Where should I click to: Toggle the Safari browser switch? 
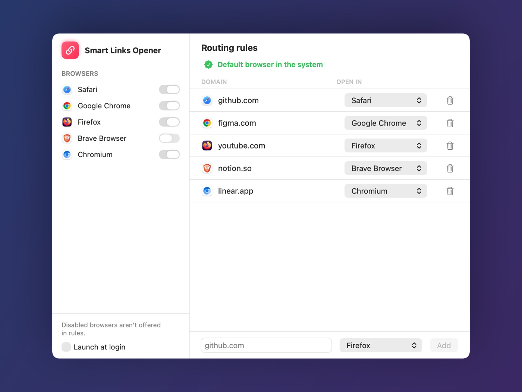[169, 90]
